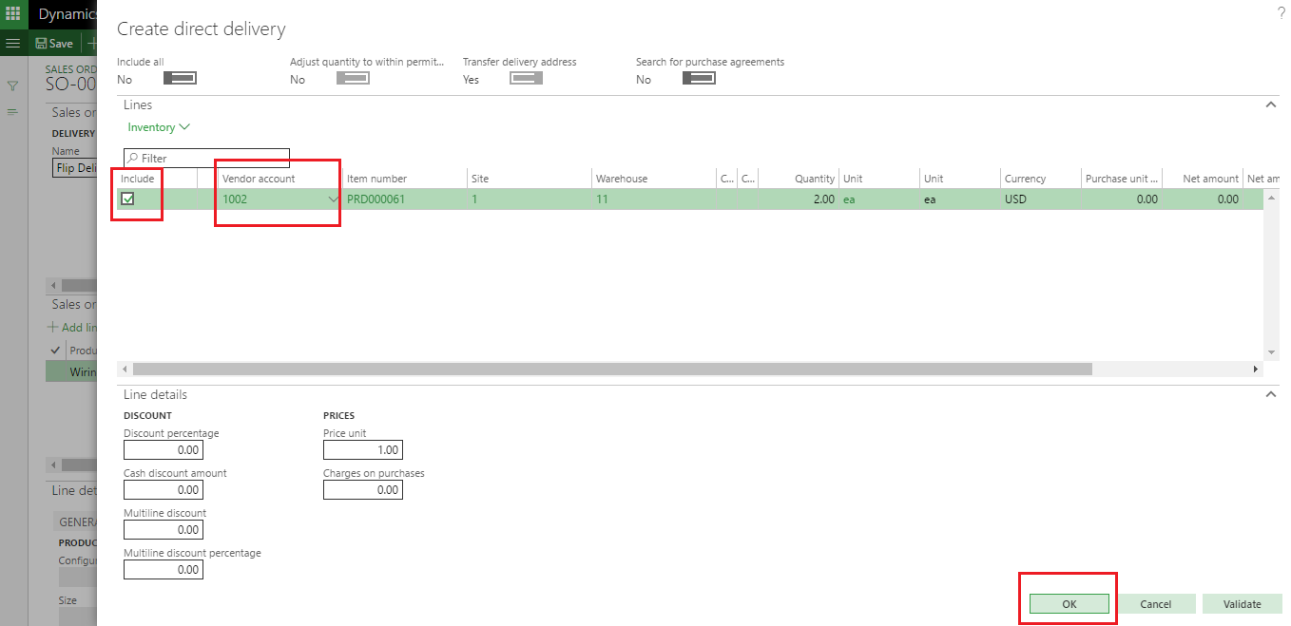
Task: Toggle Transfer delivery address switch
Action: (526, 79)
